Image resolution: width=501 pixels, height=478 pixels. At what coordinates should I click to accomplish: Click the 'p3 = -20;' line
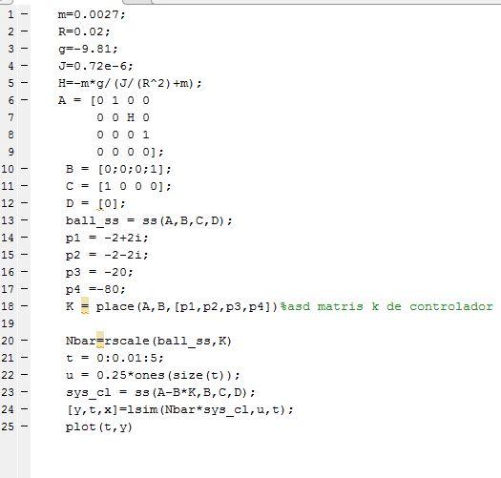(x=99, y=272)
